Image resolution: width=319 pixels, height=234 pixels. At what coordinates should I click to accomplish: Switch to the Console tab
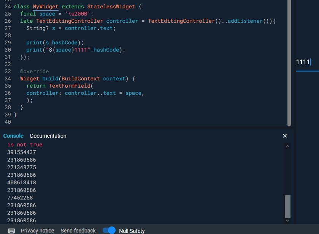point(13,136)
